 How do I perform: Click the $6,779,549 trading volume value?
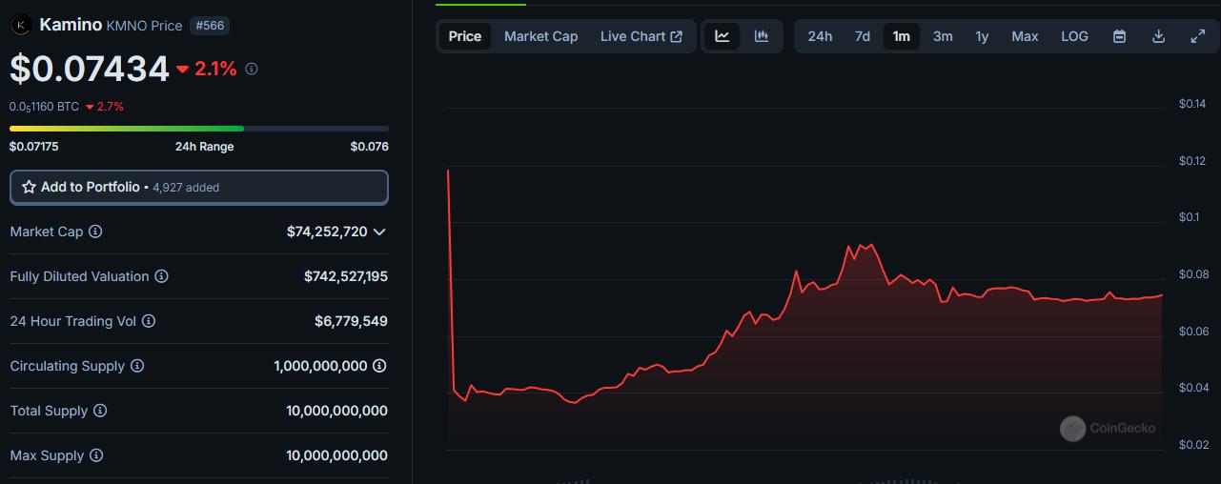pos(351,321)
